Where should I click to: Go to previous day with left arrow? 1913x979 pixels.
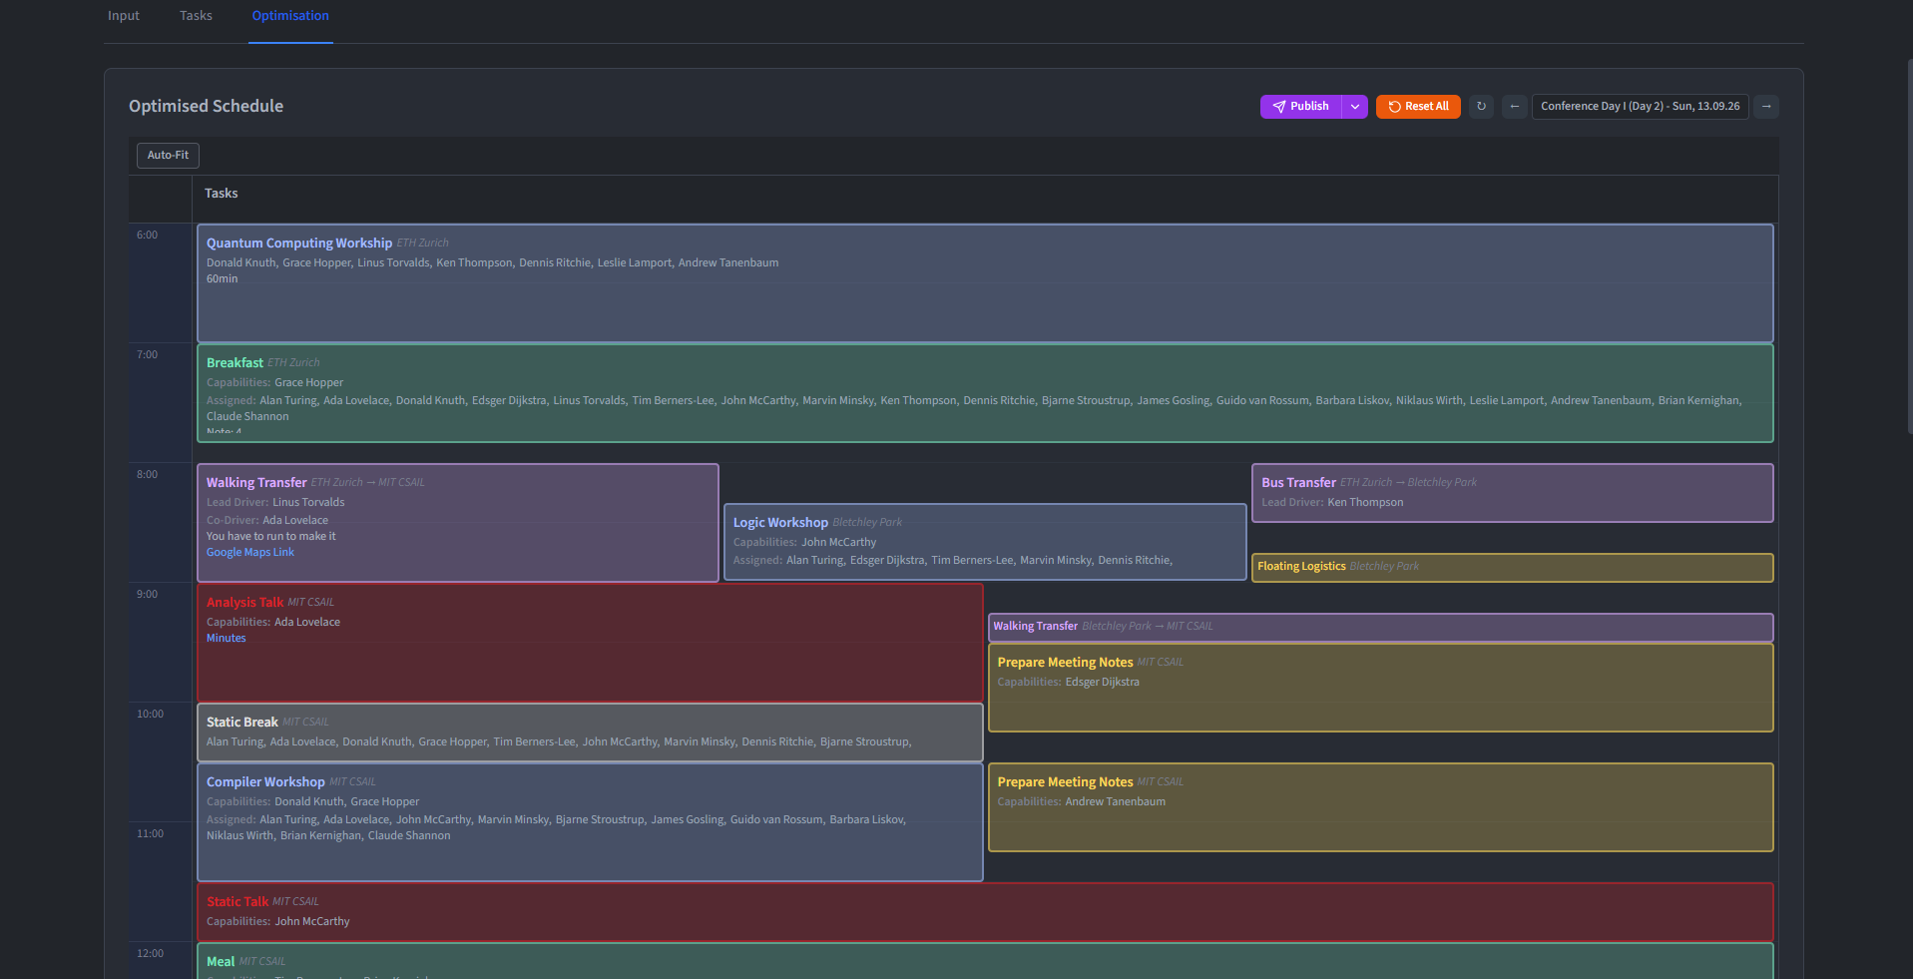pos(1515,107)
